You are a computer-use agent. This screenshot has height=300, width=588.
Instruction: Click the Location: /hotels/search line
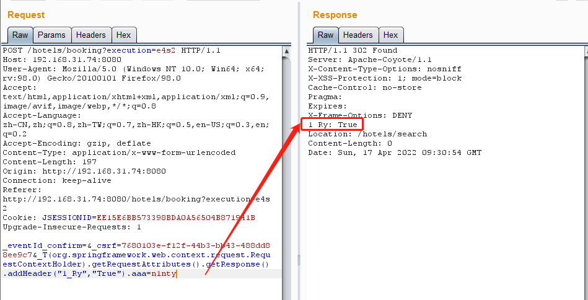tap(367, 134)
